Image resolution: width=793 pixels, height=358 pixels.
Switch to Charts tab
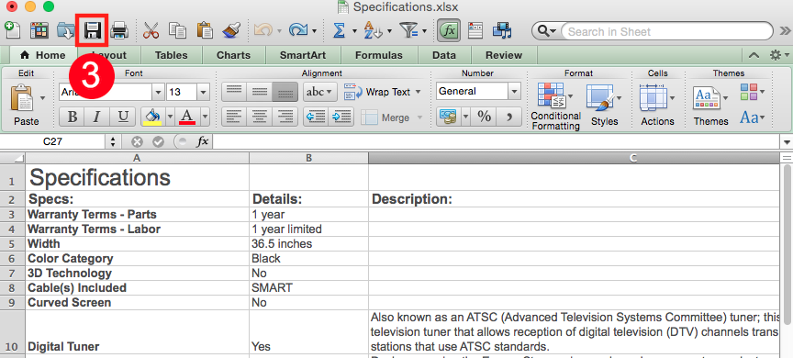point(233,55)
